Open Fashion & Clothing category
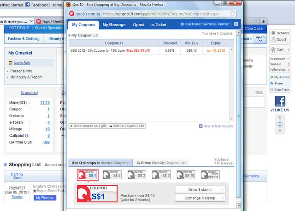 tap(24, 39)
